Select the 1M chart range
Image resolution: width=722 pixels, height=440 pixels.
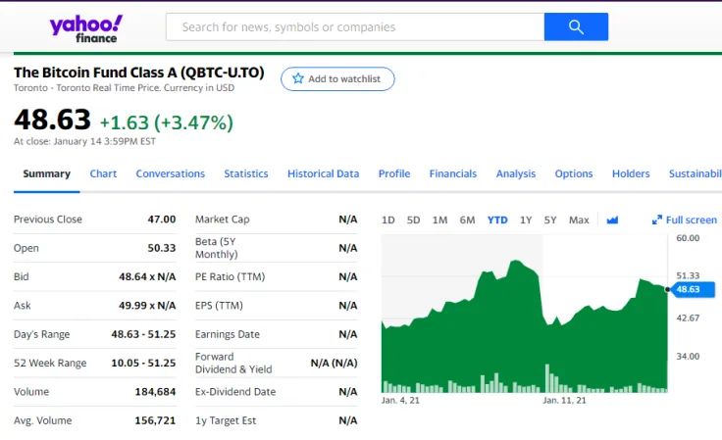click(439, 220)
